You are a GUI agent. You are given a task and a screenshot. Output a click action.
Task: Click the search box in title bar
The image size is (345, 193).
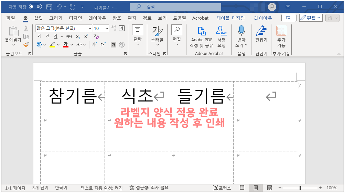pyautogui.click(x=175, y=7)
